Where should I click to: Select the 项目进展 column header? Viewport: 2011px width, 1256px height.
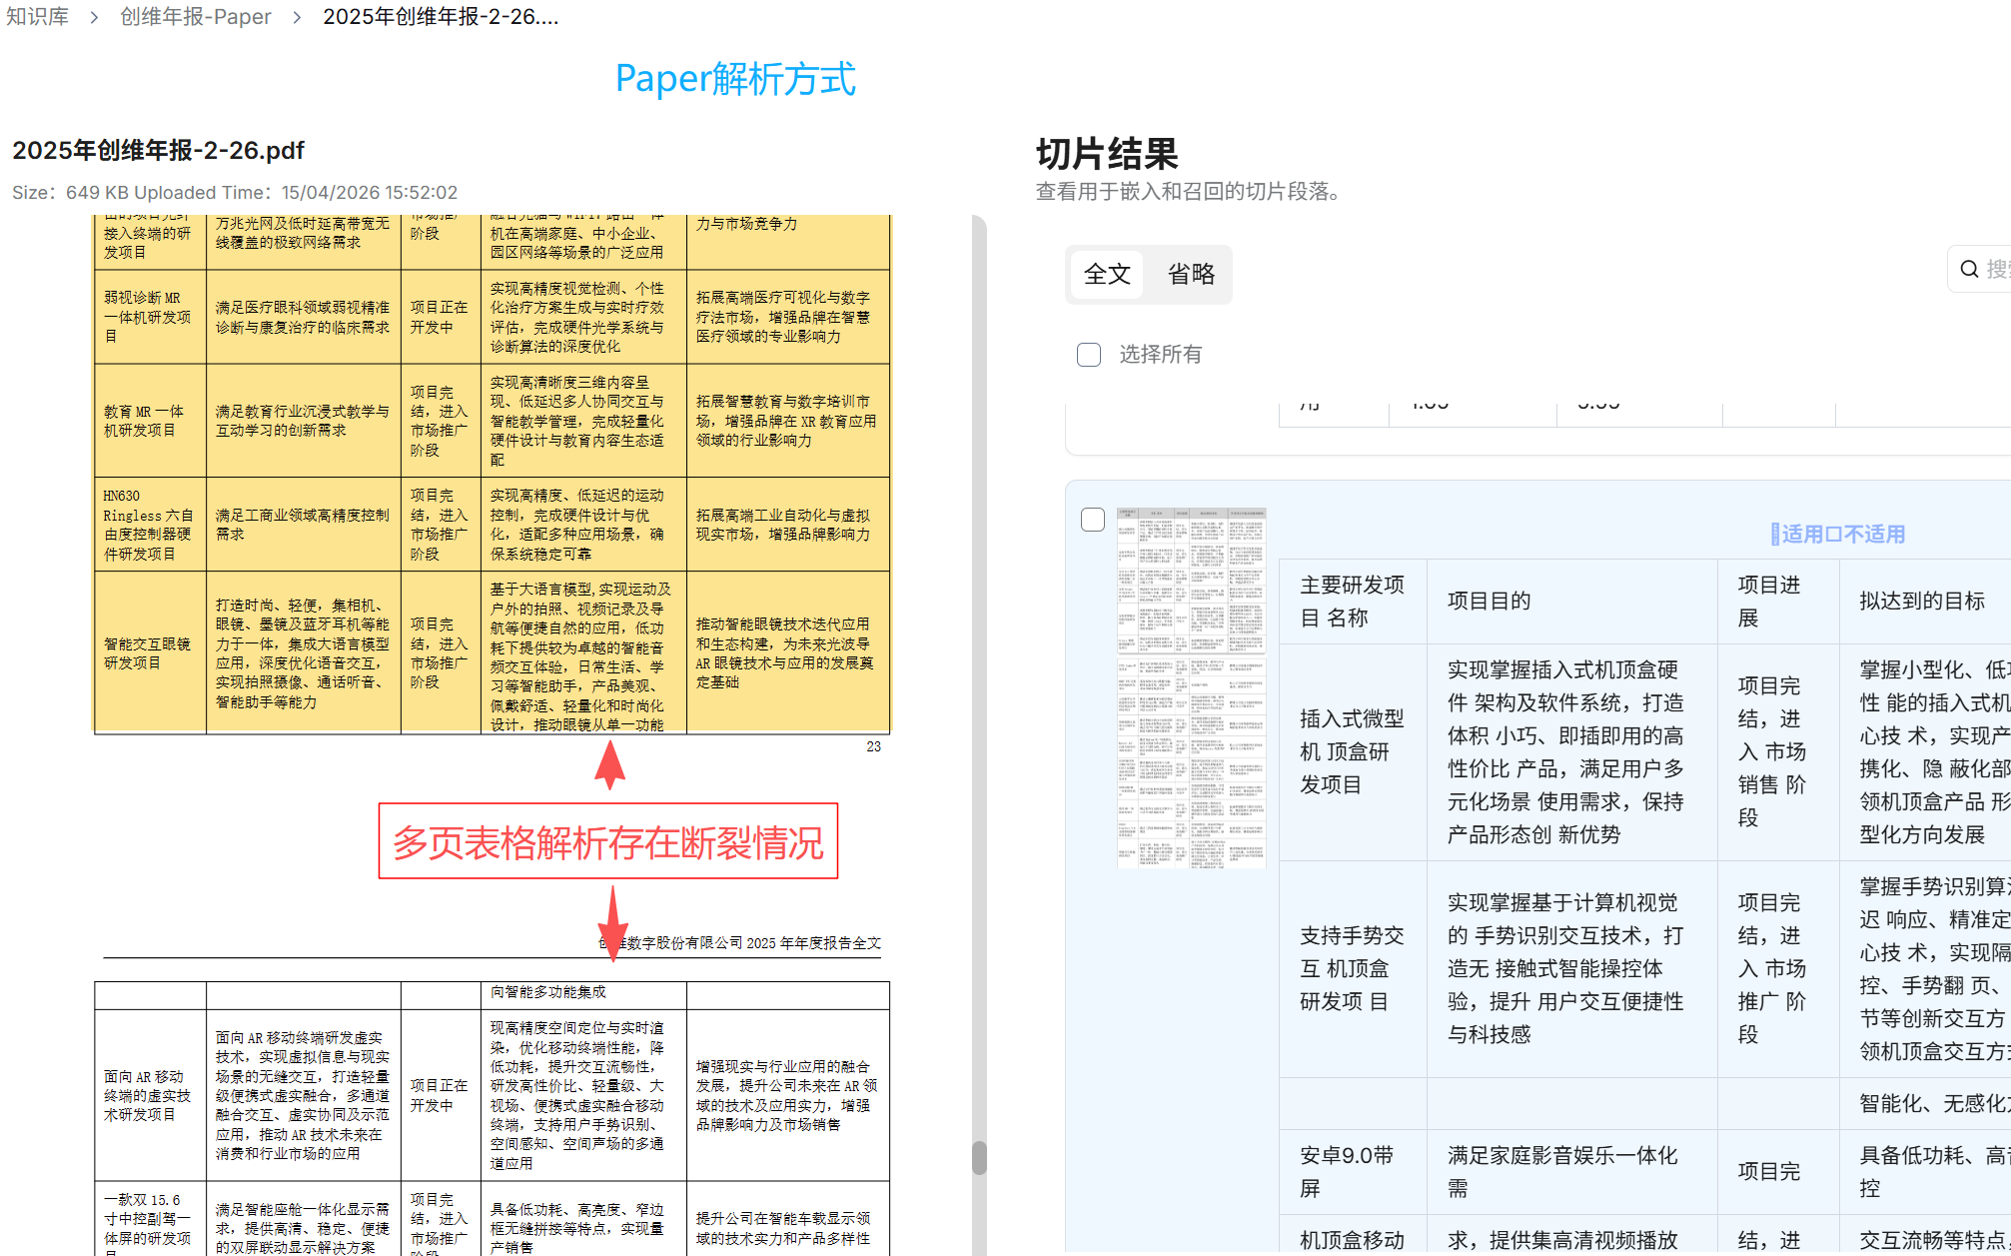tap(1778, 602)
